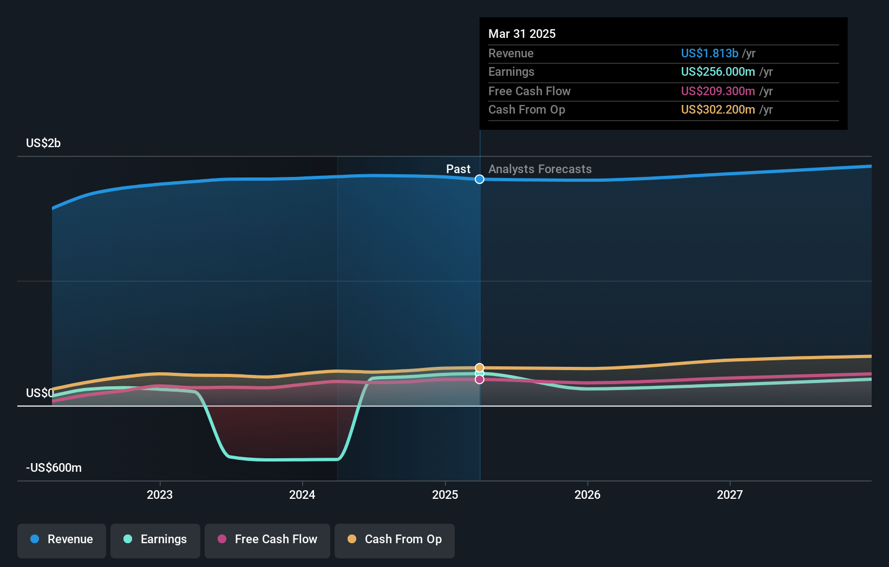The image size is (889, 567).
Task: Select the 2027 x-axis label
Action: pos(730,495)
